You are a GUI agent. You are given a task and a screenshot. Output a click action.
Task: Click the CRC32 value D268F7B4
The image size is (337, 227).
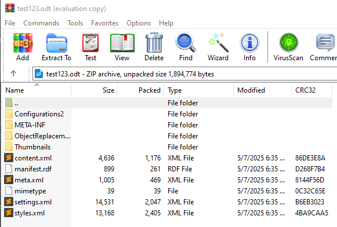(x=310, y=169)
